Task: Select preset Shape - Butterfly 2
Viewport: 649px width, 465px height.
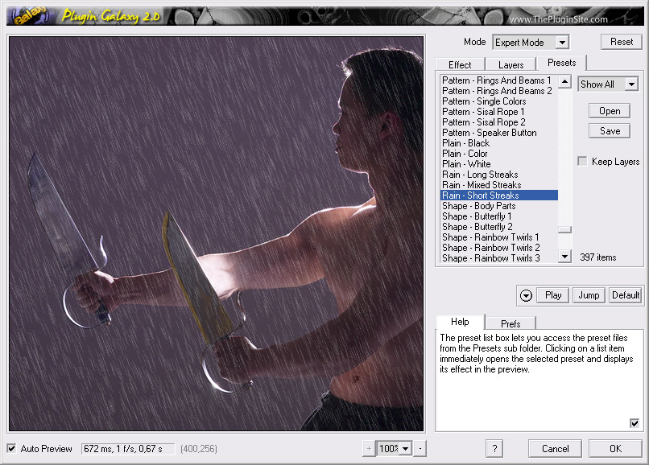Action: tap(499, 227)
